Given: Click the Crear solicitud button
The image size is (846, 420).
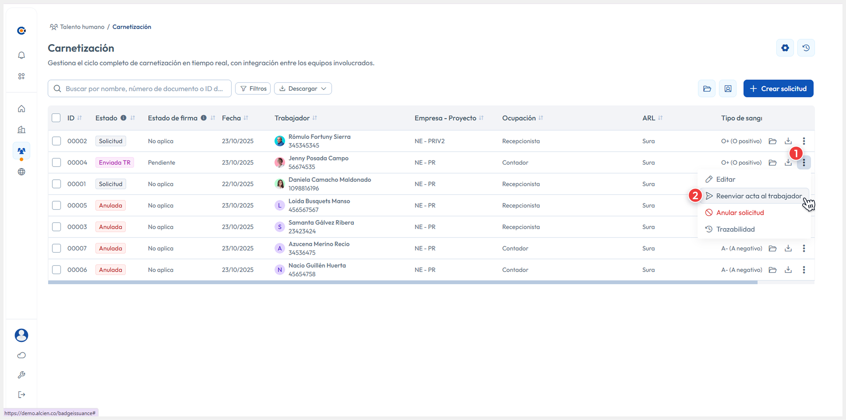Looking at the screenshot, I should 778,89.
